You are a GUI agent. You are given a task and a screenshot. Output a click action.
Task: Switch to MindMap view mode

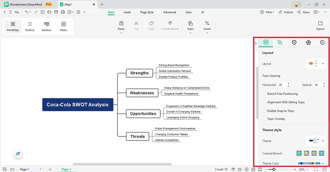[13, 26]
